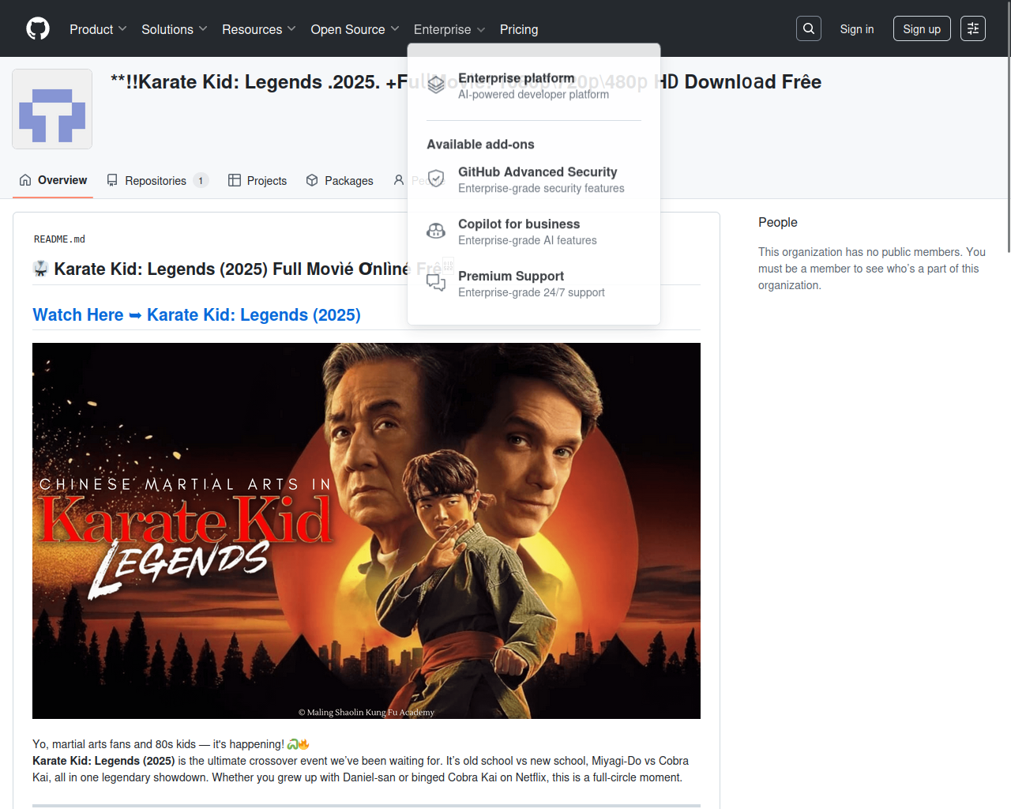Open the Resources dropdown menu
The height and width of the screenshot is (809, 1011).
point(258,29)
